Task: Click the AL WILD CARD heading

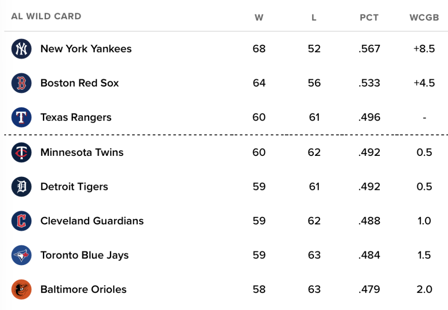Action: pos(46,16)
